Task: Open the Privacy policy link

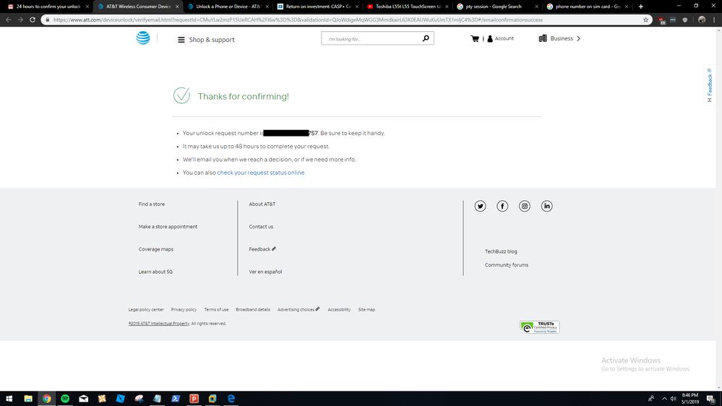Action: (x=184, y=309)
